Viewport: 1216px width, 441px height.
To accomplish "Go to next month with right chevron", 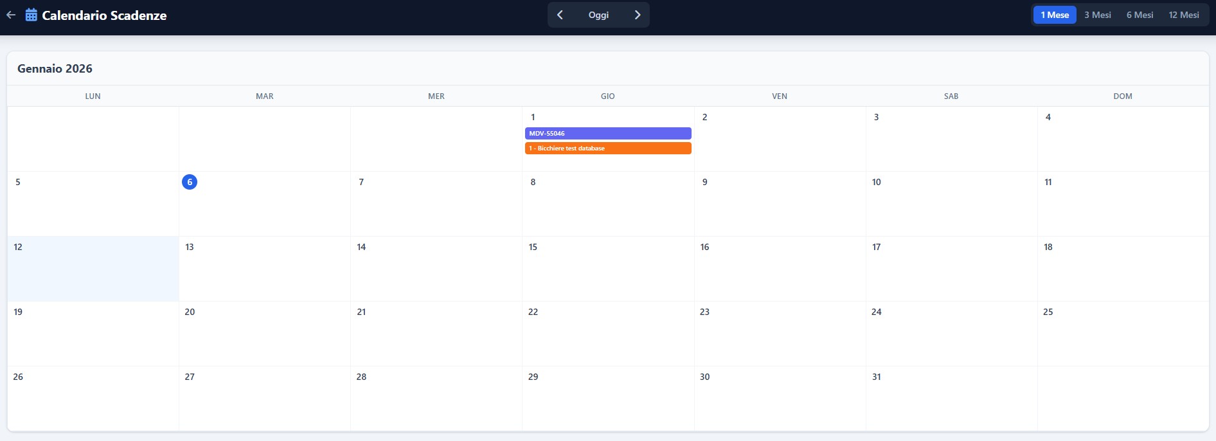I will 637,15.
